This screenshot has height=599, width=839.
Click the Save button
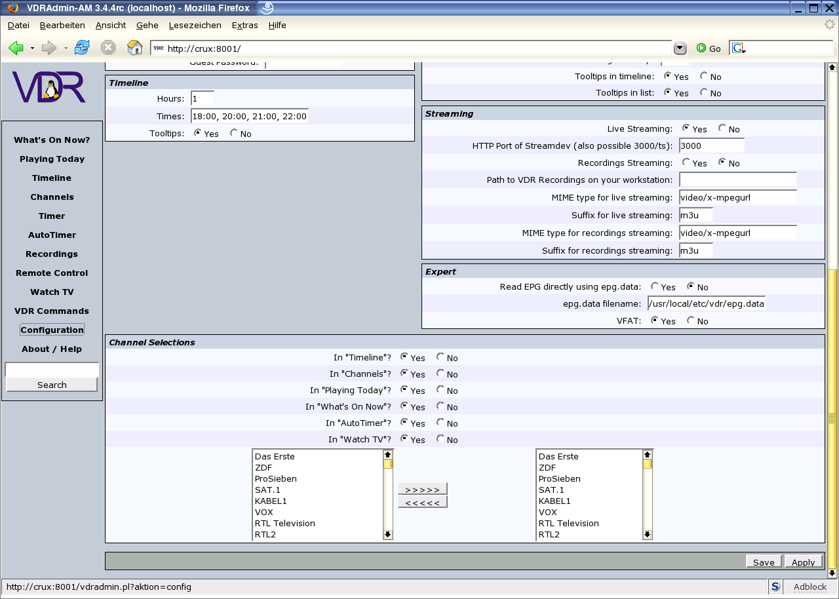pyautogui.click(x=764, y=562)
